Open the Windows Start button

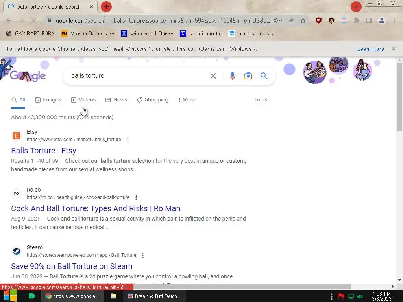click(x=11, y=296)
